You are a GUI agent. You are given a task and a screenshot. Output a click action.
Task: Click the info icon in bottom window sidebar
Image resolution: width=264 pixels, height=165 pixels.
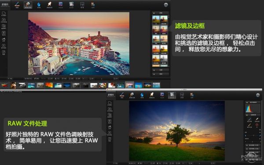pyautogui.click(x=110, y=133)
